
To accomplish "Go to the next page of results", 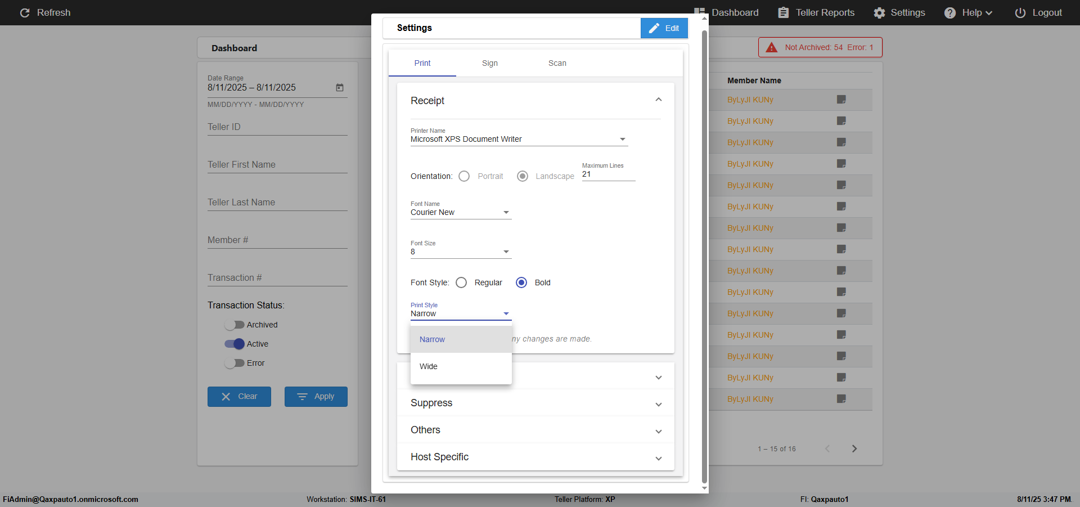I will coord(854,448).
